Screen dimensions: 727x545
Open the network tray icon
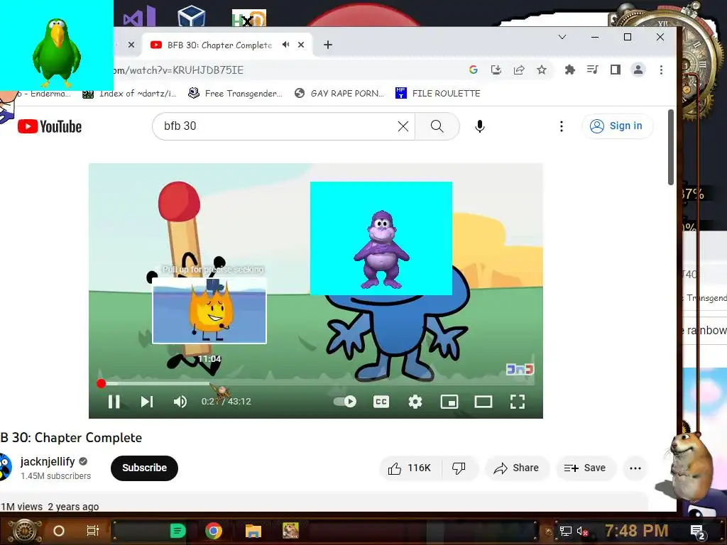(565, 531)
